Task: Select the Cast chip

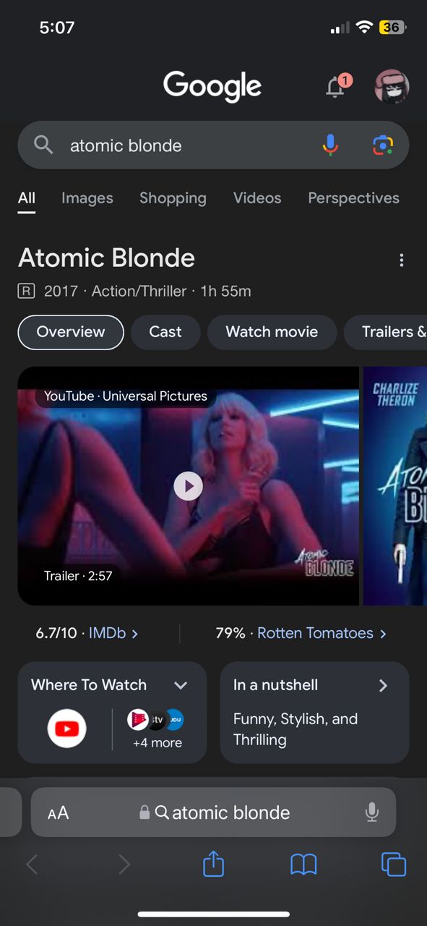Action: [165, 332]
